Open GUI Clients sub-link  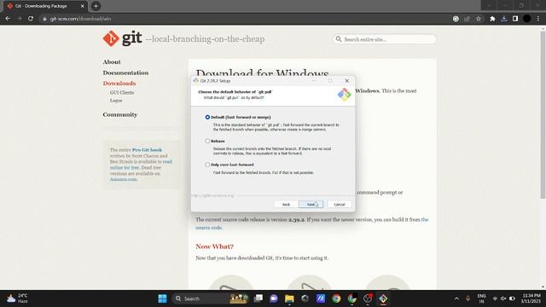click(x=122, y=93)
